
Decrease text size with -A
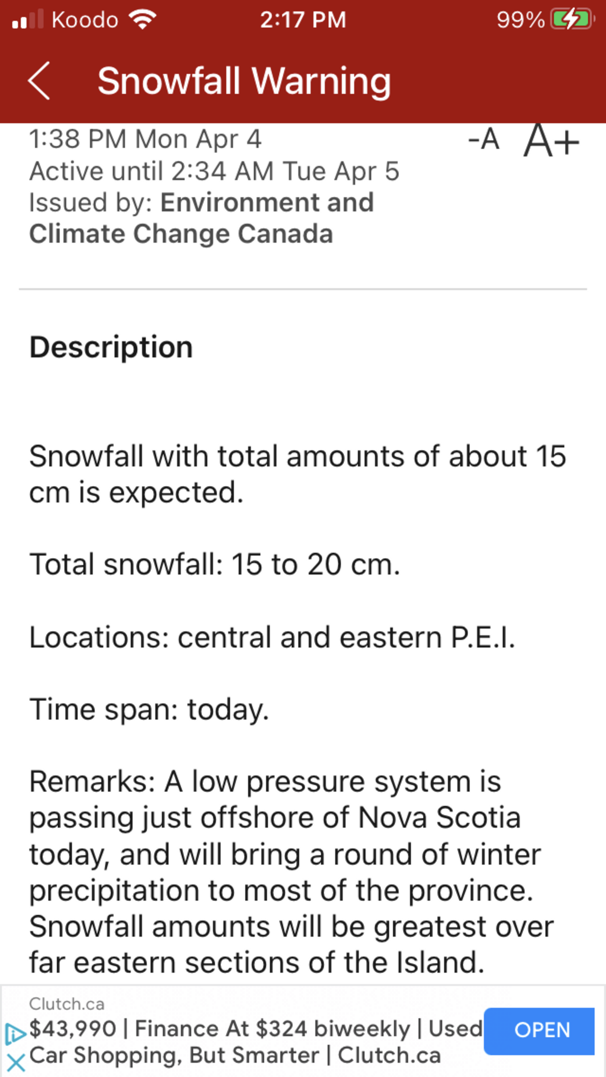tap(484, 140)
